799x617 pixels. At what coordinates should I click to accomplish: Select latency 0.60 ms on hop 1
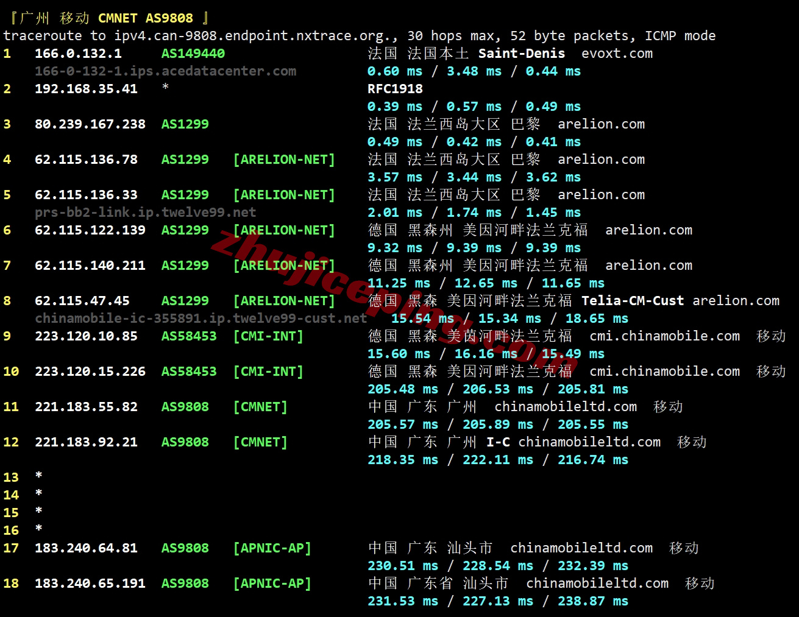[395, 71]
